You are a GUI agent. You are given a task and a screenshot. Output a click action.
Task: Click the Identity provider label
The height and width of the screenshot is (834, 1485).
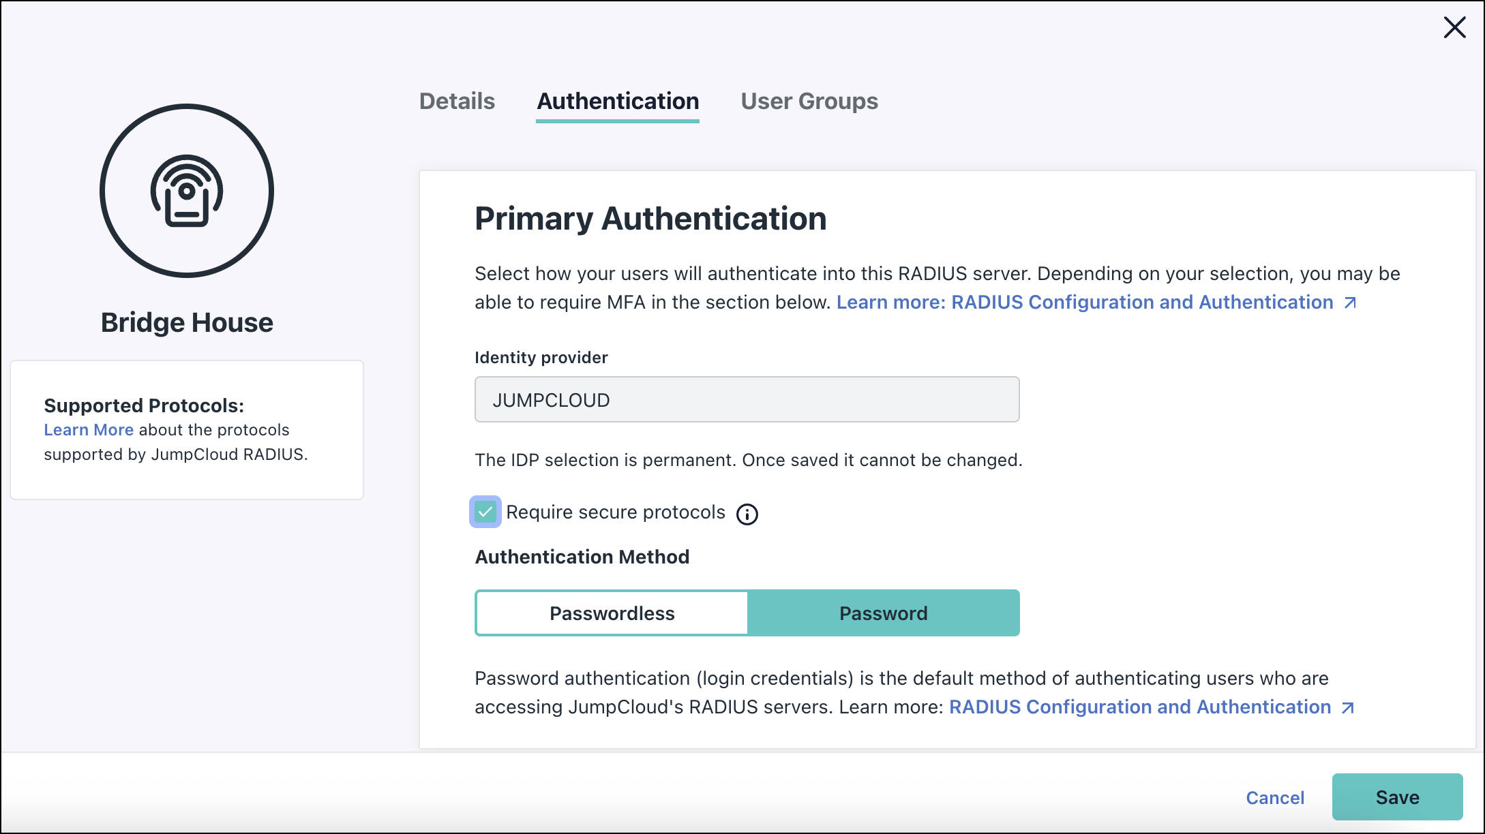click(x=541, y=358)
